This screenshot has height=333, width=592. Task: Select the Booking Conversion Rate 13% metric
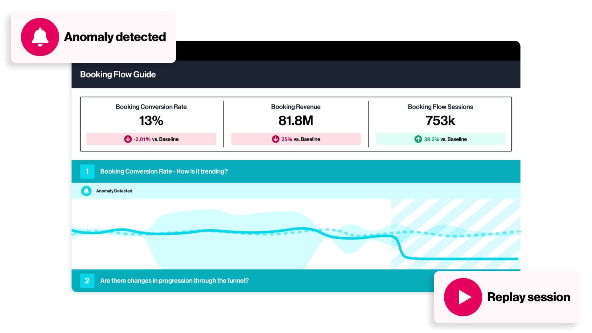[151, 120]
